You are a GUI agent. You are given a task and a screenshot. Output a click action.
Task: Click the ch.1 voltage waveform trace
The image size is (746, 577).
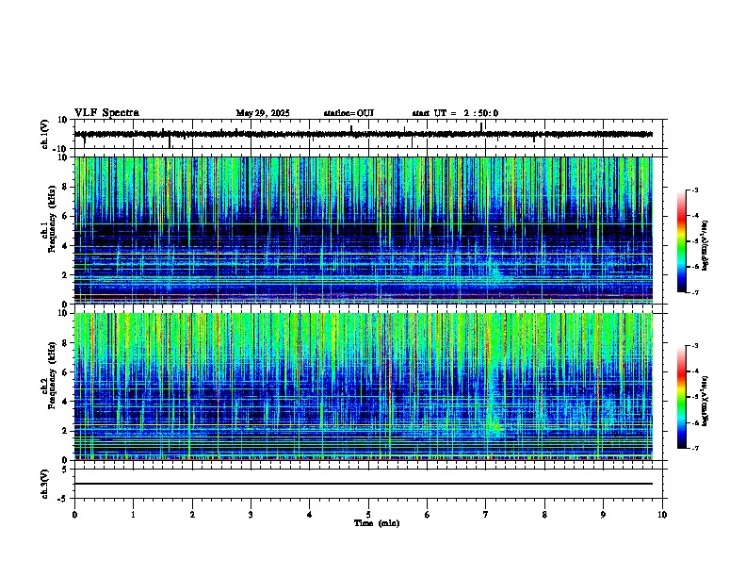(364, 134)
